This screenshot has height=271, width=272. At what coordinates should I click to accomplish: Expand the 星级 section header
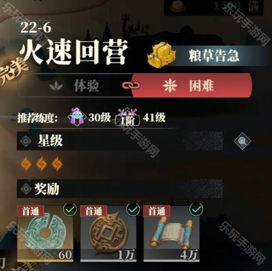tap(120, 141)
